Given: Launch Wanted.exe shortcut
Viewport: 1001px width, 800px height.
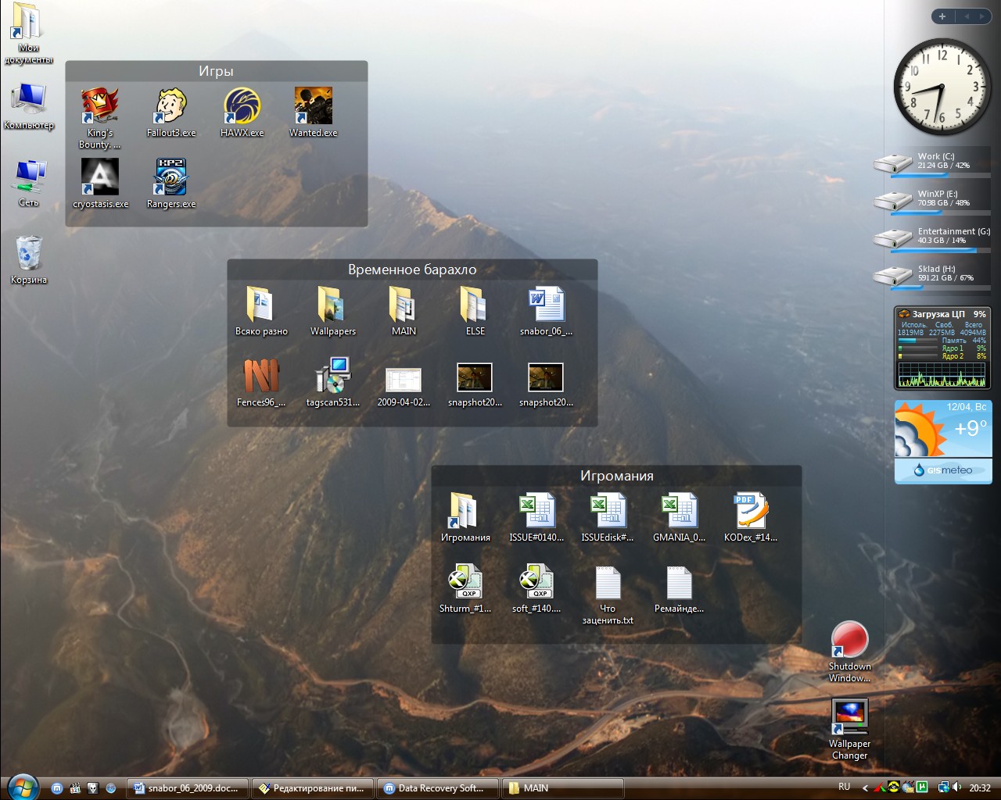Looking at the screenshot, I should 314,112.
